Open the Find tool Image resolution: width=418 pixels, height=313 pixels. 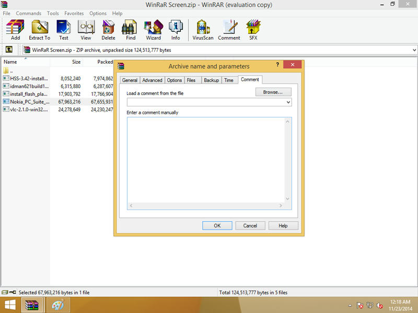pos(130,30)
